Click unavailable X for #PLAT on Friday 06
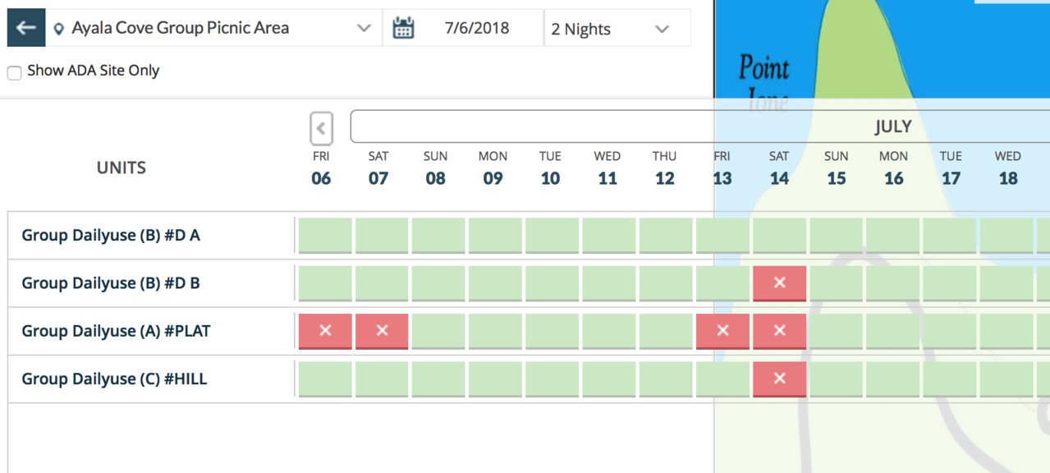1050x473 pixels. coord(325,331)
